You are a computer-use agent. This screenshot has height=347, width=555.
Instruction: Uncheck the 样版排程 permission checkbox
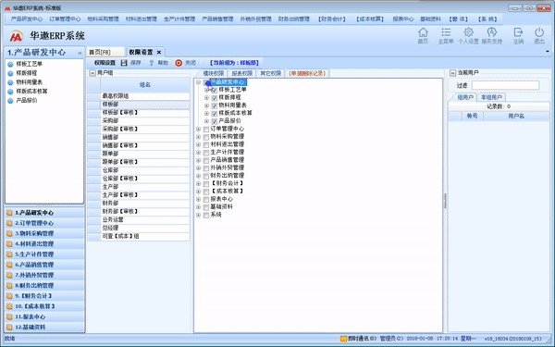(215, 98)
